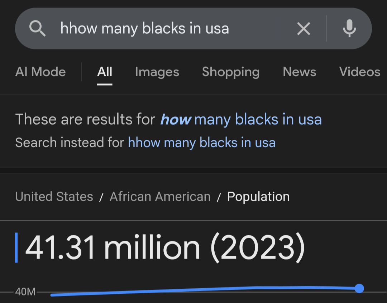Search instead for 'hhow many blacks in usa'
Image resolution: width=387 pixels, height=303 pixels.
(202, 143)
